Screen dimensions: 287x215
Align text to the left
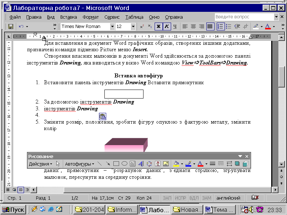click(x=185, y=27)
